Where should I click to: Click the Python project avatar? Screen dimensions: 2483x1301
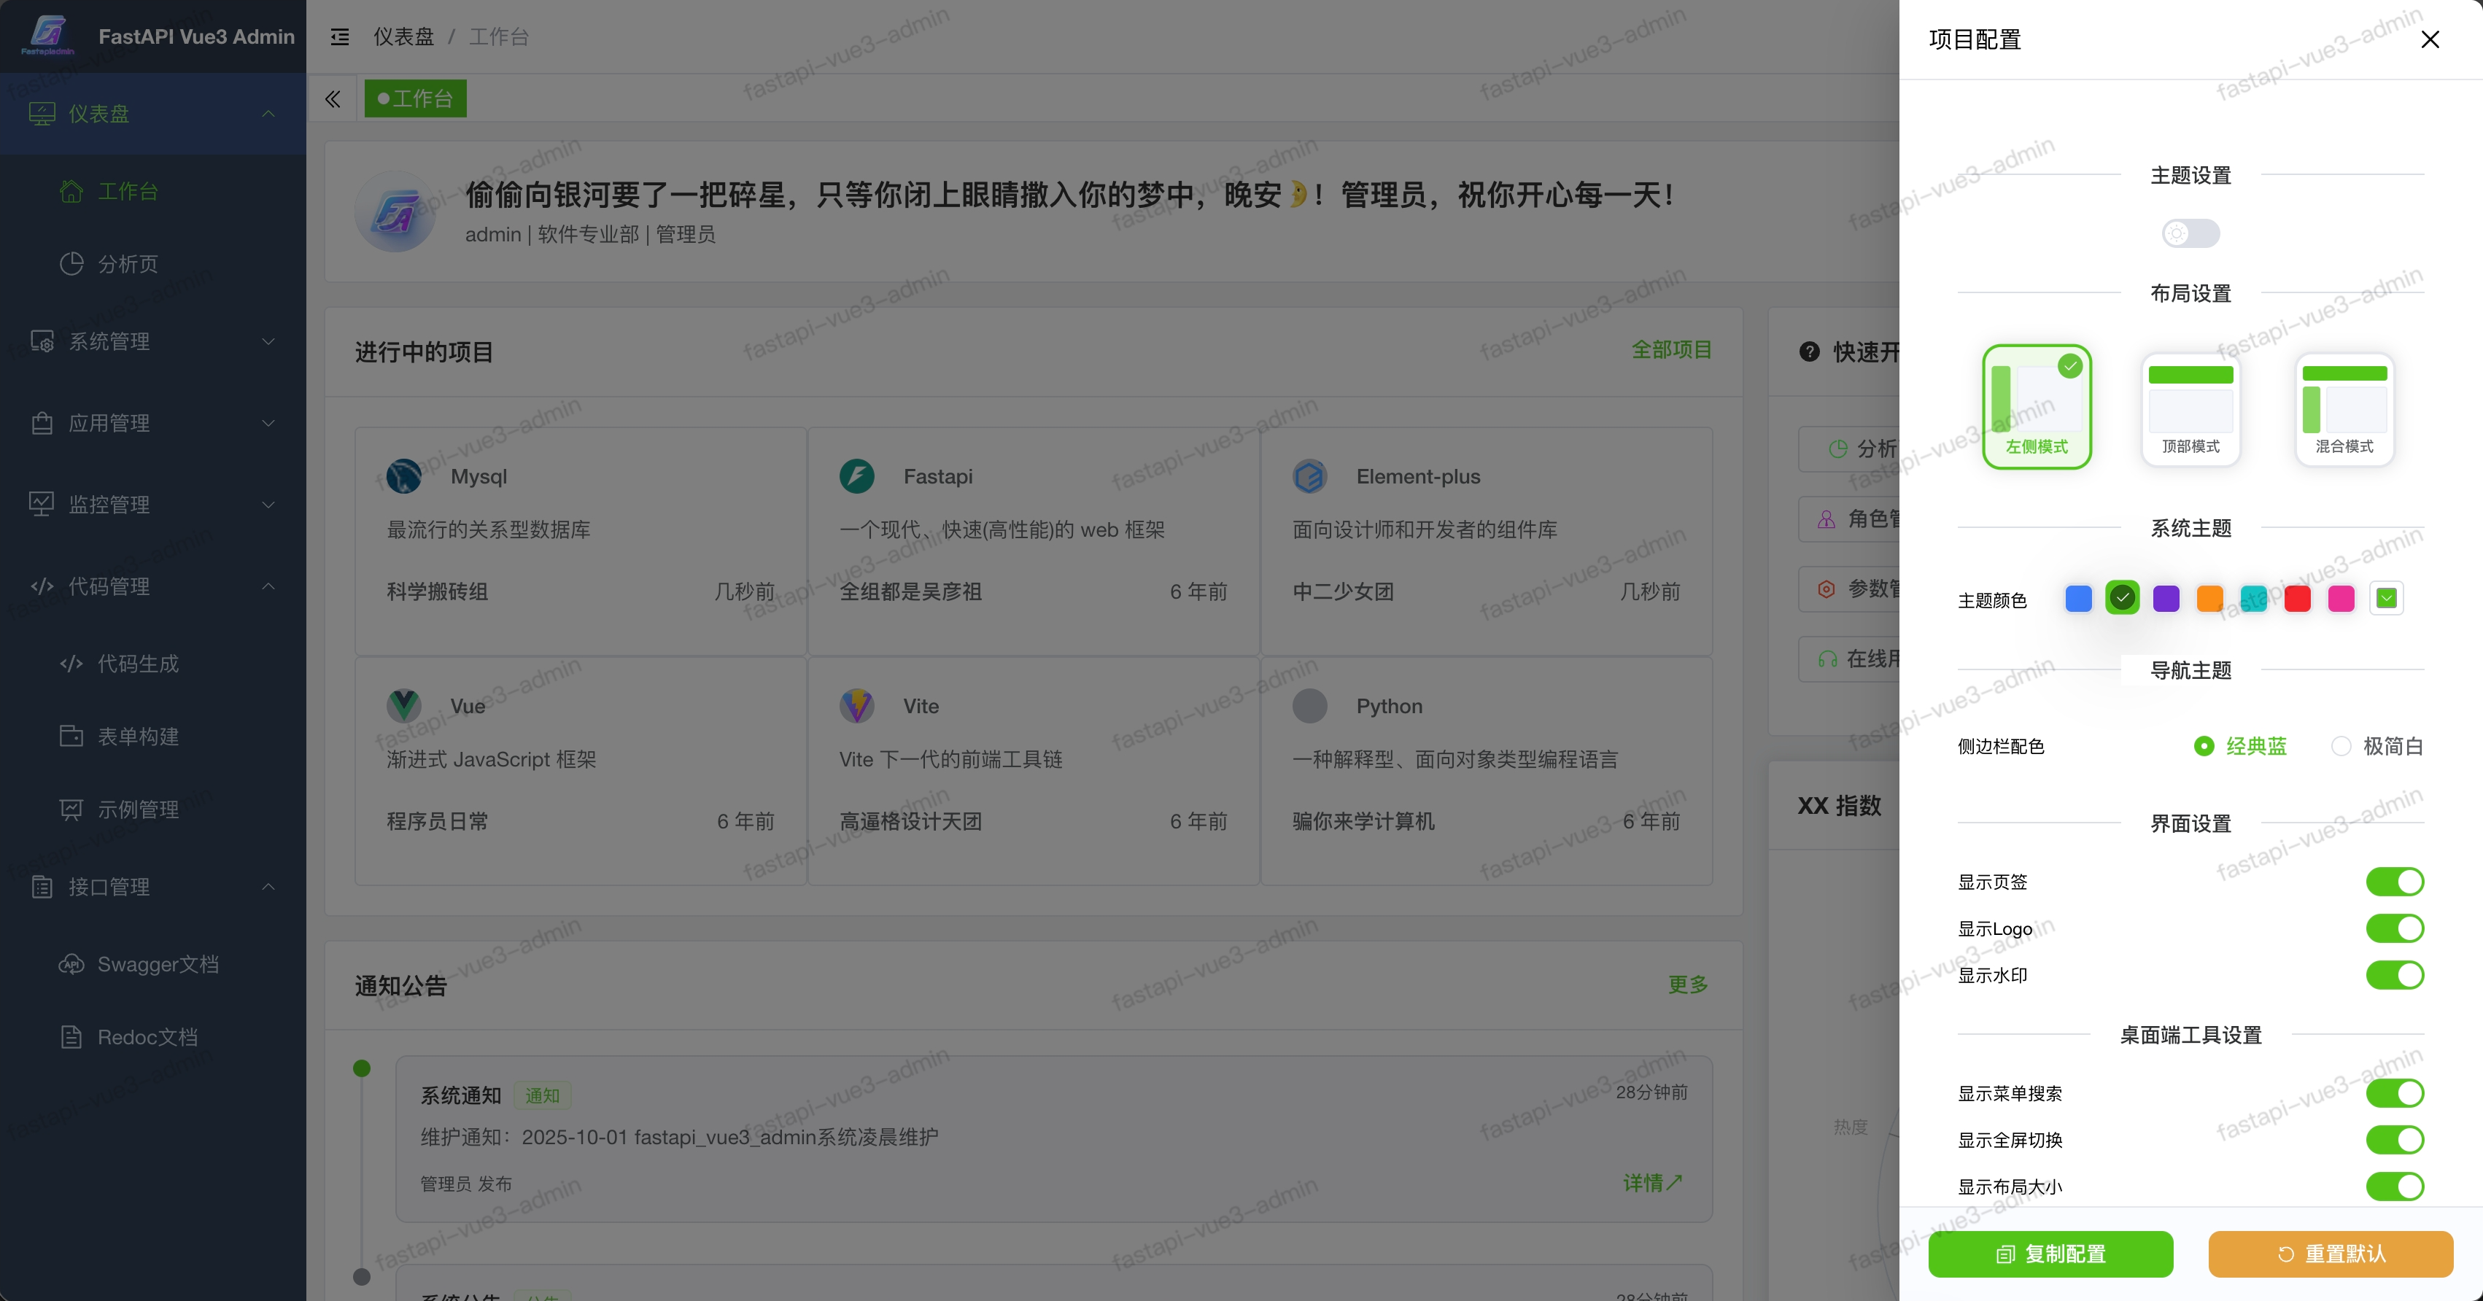(x=1310, y=705)
